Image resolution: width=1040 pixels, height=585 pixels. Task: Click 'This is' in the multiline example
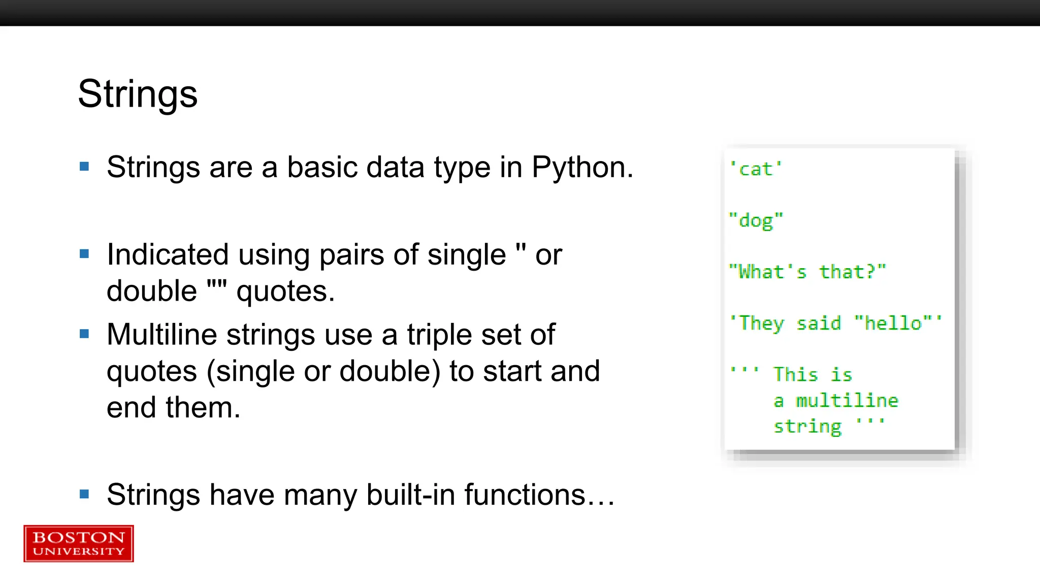click(x=812, y=375)
